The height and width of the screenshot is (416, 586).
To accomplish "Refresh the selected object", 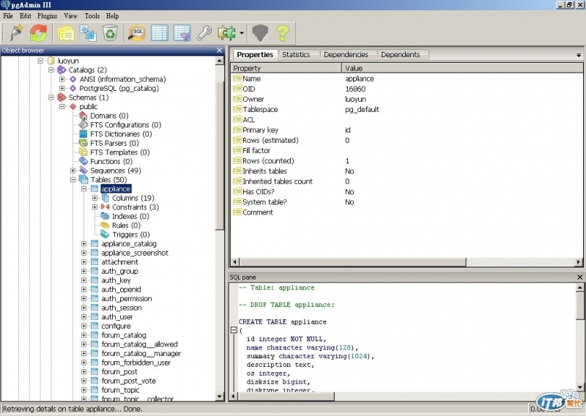I will point(38,33).
